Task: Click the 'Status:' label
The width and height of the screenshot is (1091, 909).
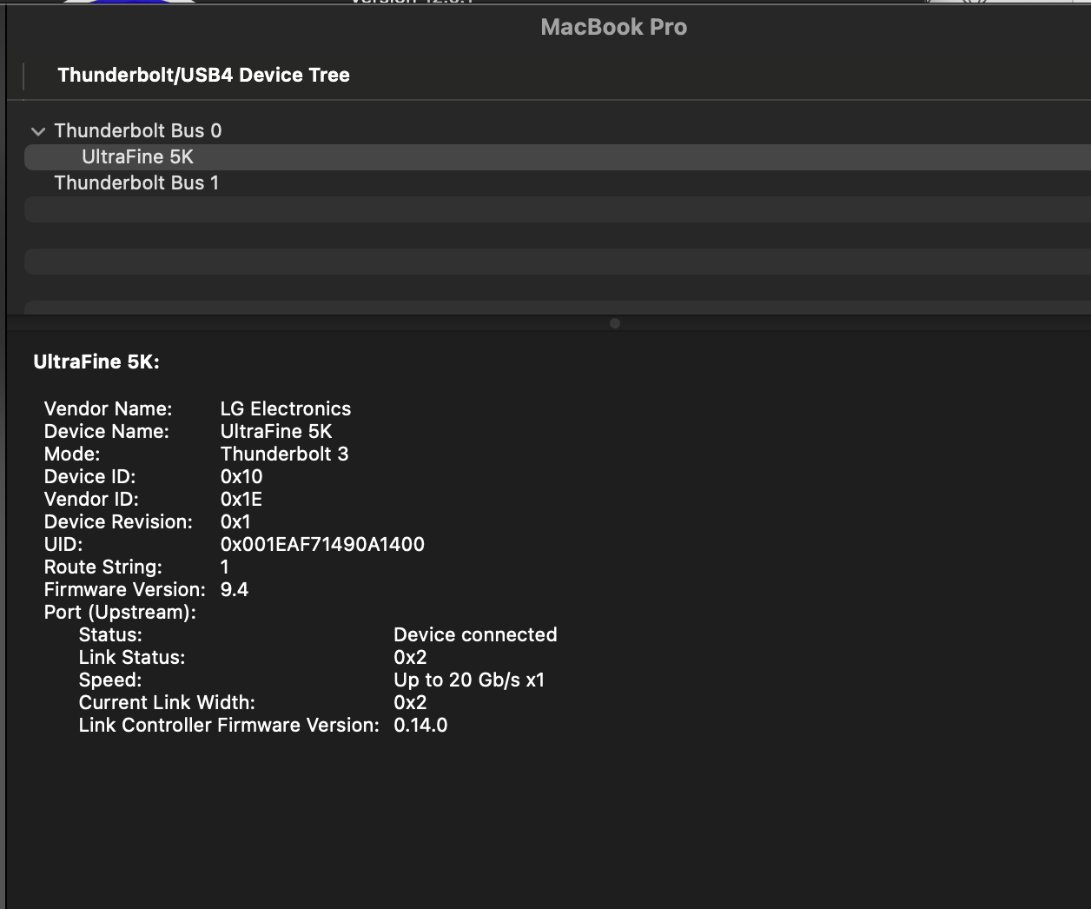Action: point(110,634)
